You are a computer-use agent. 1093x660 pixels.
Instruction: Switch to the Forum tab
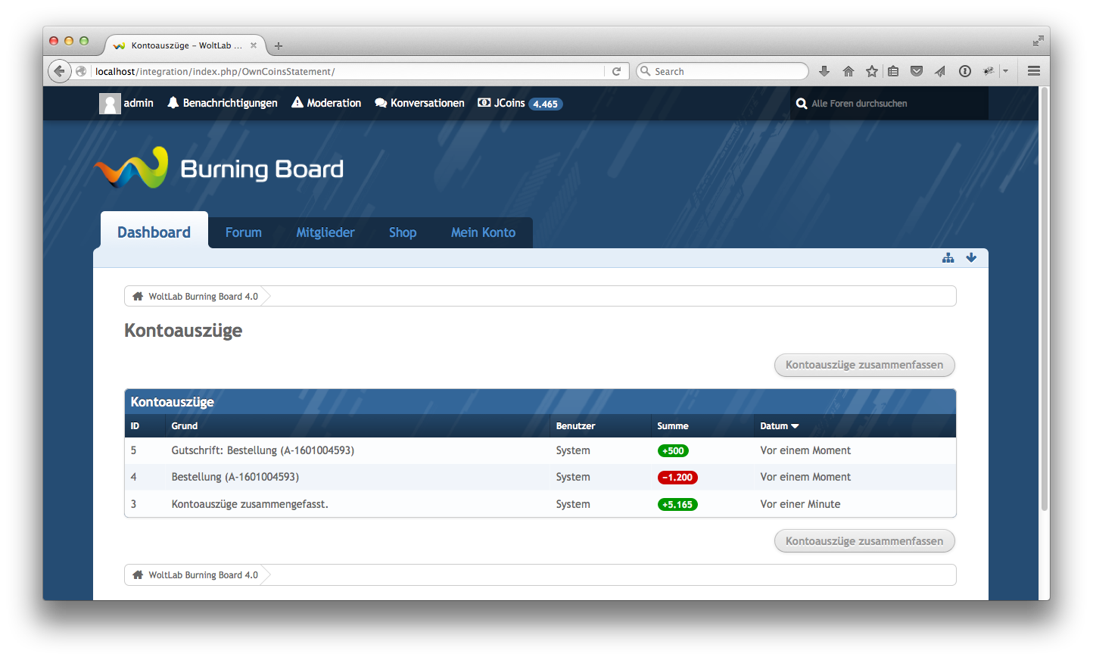click(x=243, y=233)
